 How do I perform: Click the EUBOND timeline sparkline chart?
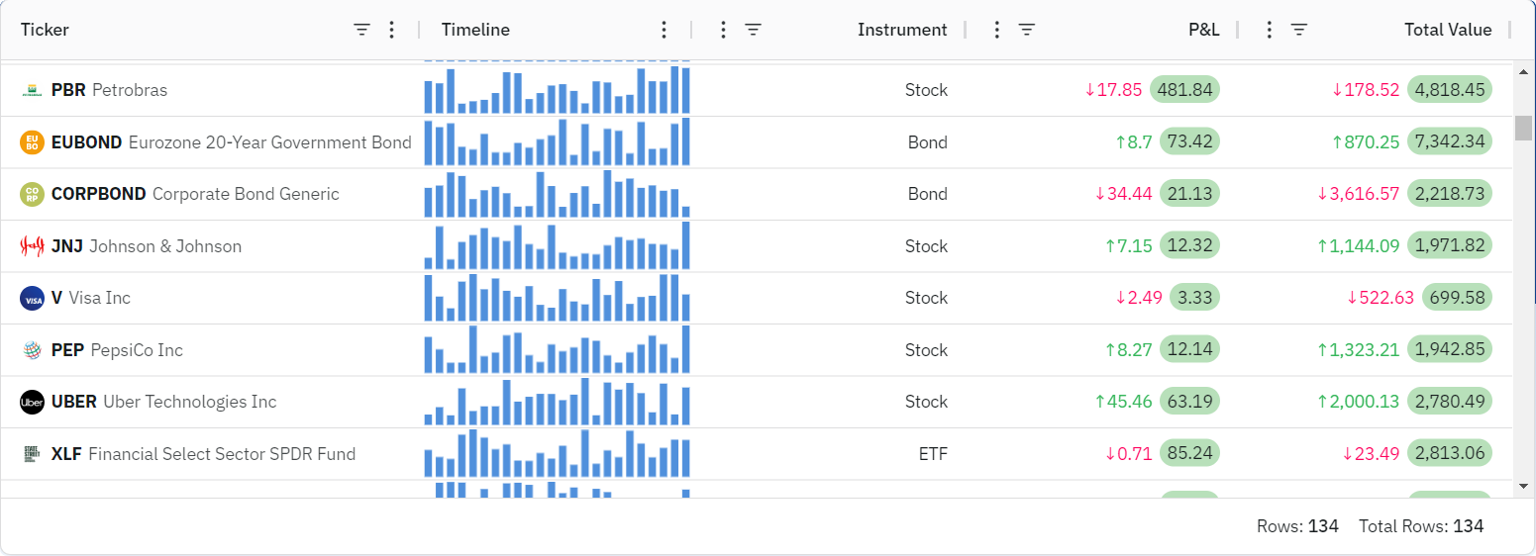click(x=557, y=141)
